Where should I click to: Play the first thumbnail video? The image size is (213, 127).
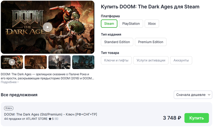coord(12,62)
